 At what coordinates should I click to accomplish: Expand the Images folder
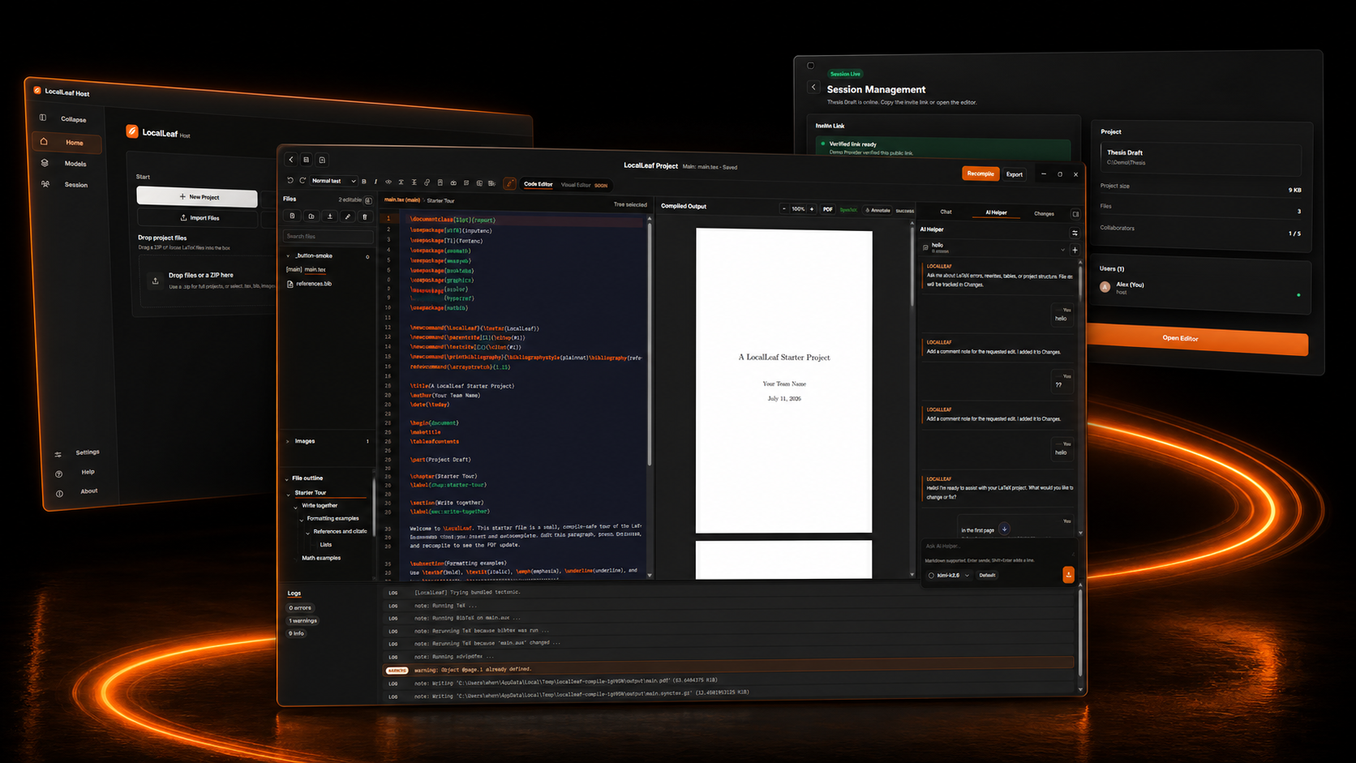288,441
